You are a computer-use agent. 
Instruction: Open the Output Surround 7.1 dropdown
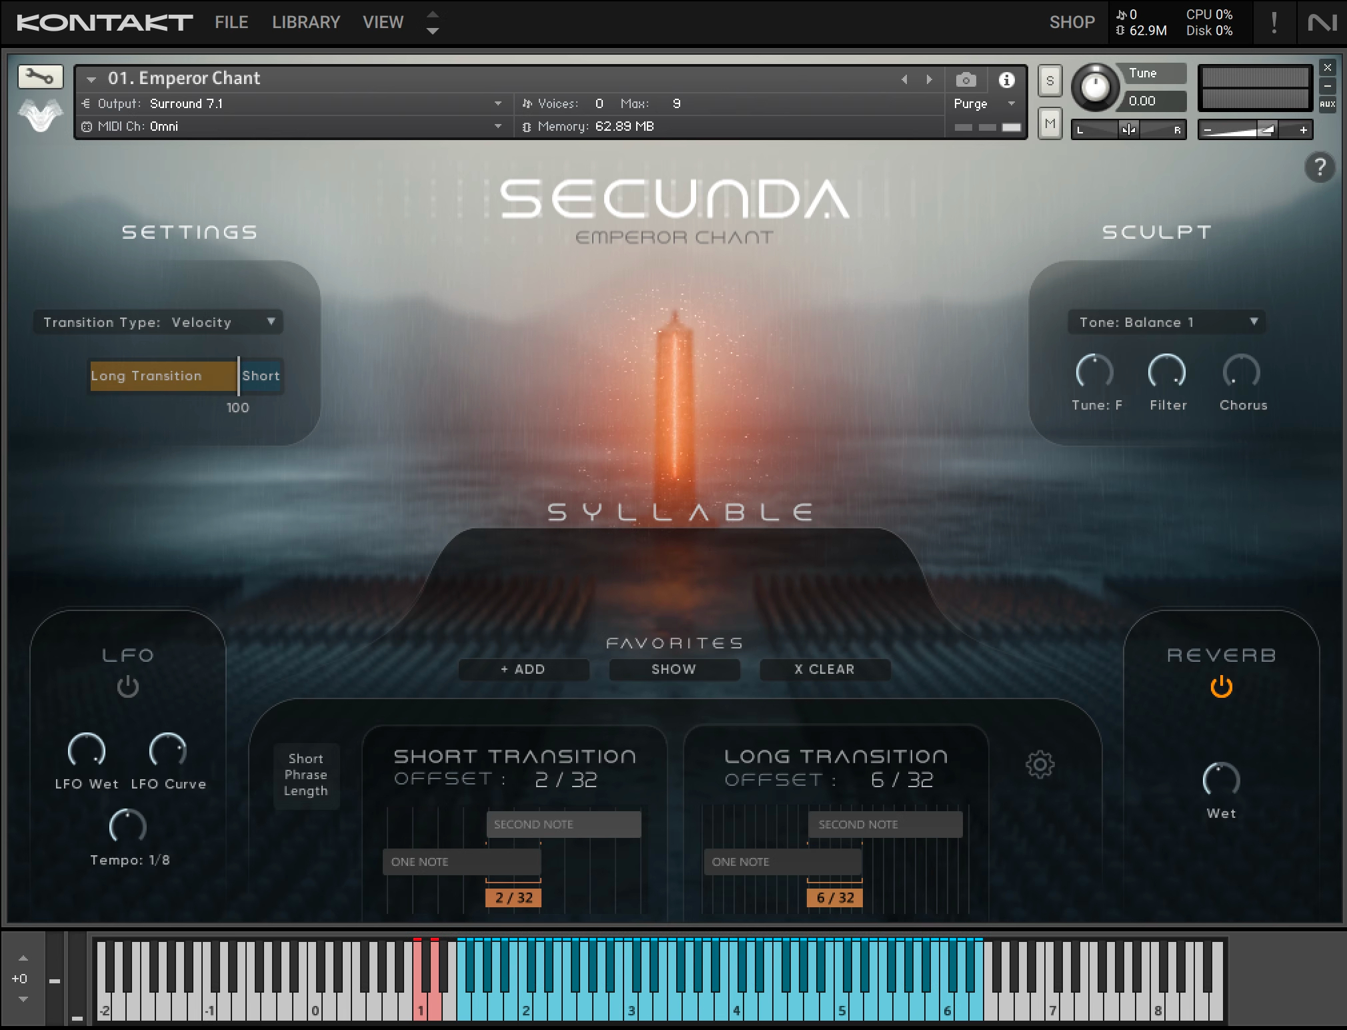pyautogui.click(x=292, y=103)
